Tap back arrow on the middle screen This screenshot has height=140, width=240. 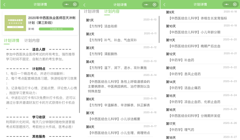84,4
